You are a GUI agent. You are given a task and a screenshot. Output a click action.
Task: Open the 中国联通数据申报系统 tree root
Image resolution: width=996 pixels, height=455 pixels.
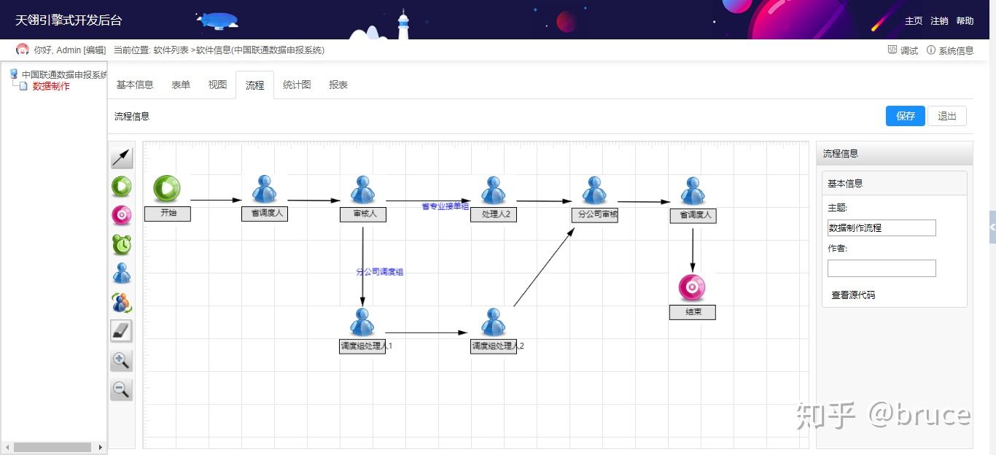(x=63, y=74)
